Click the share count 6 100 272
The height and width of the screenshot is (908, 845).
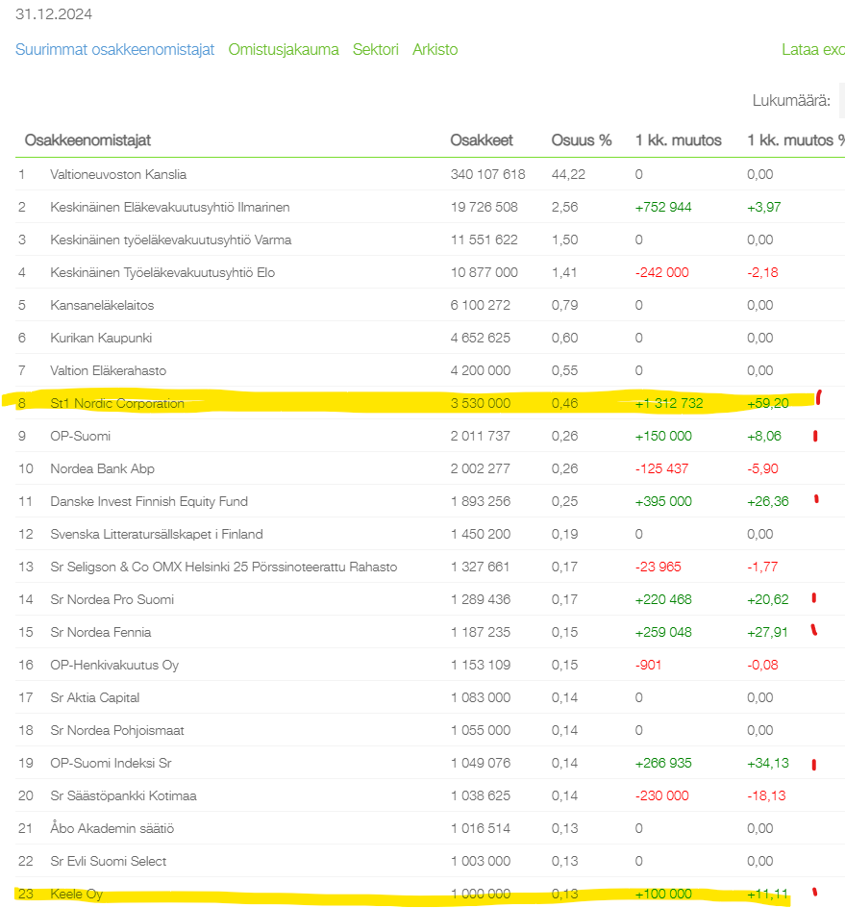tap(481, 305)
